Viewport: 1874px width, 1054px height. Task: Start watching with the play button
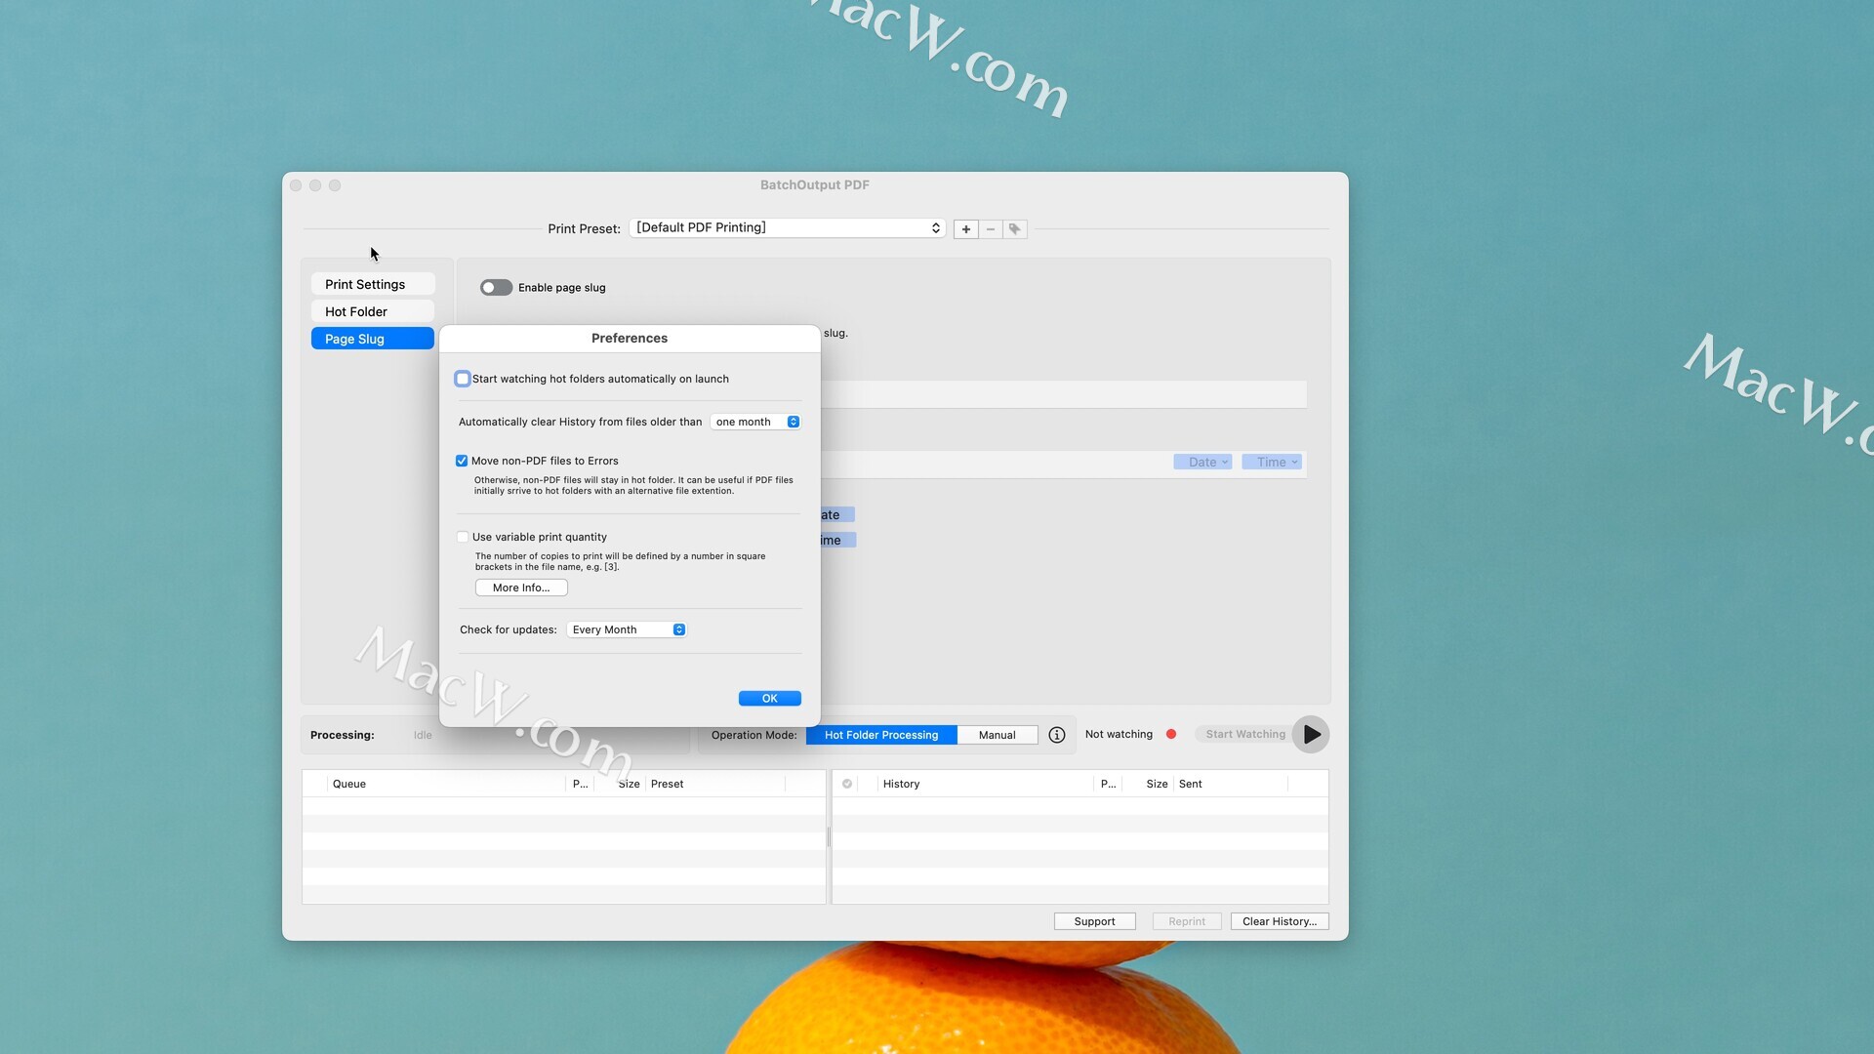[1311, 735]
